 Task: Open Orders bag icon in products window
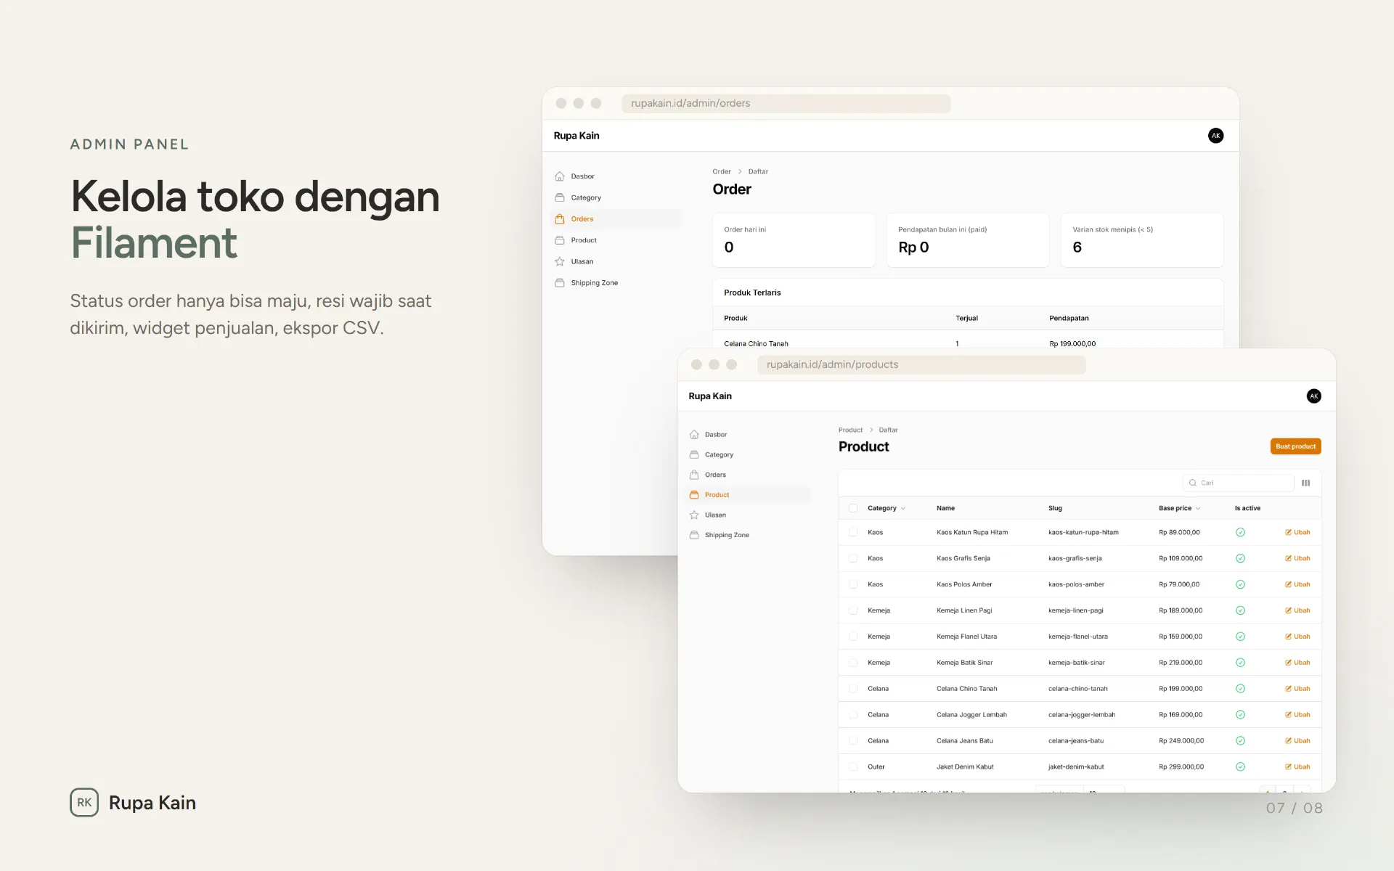coord(694,475)
